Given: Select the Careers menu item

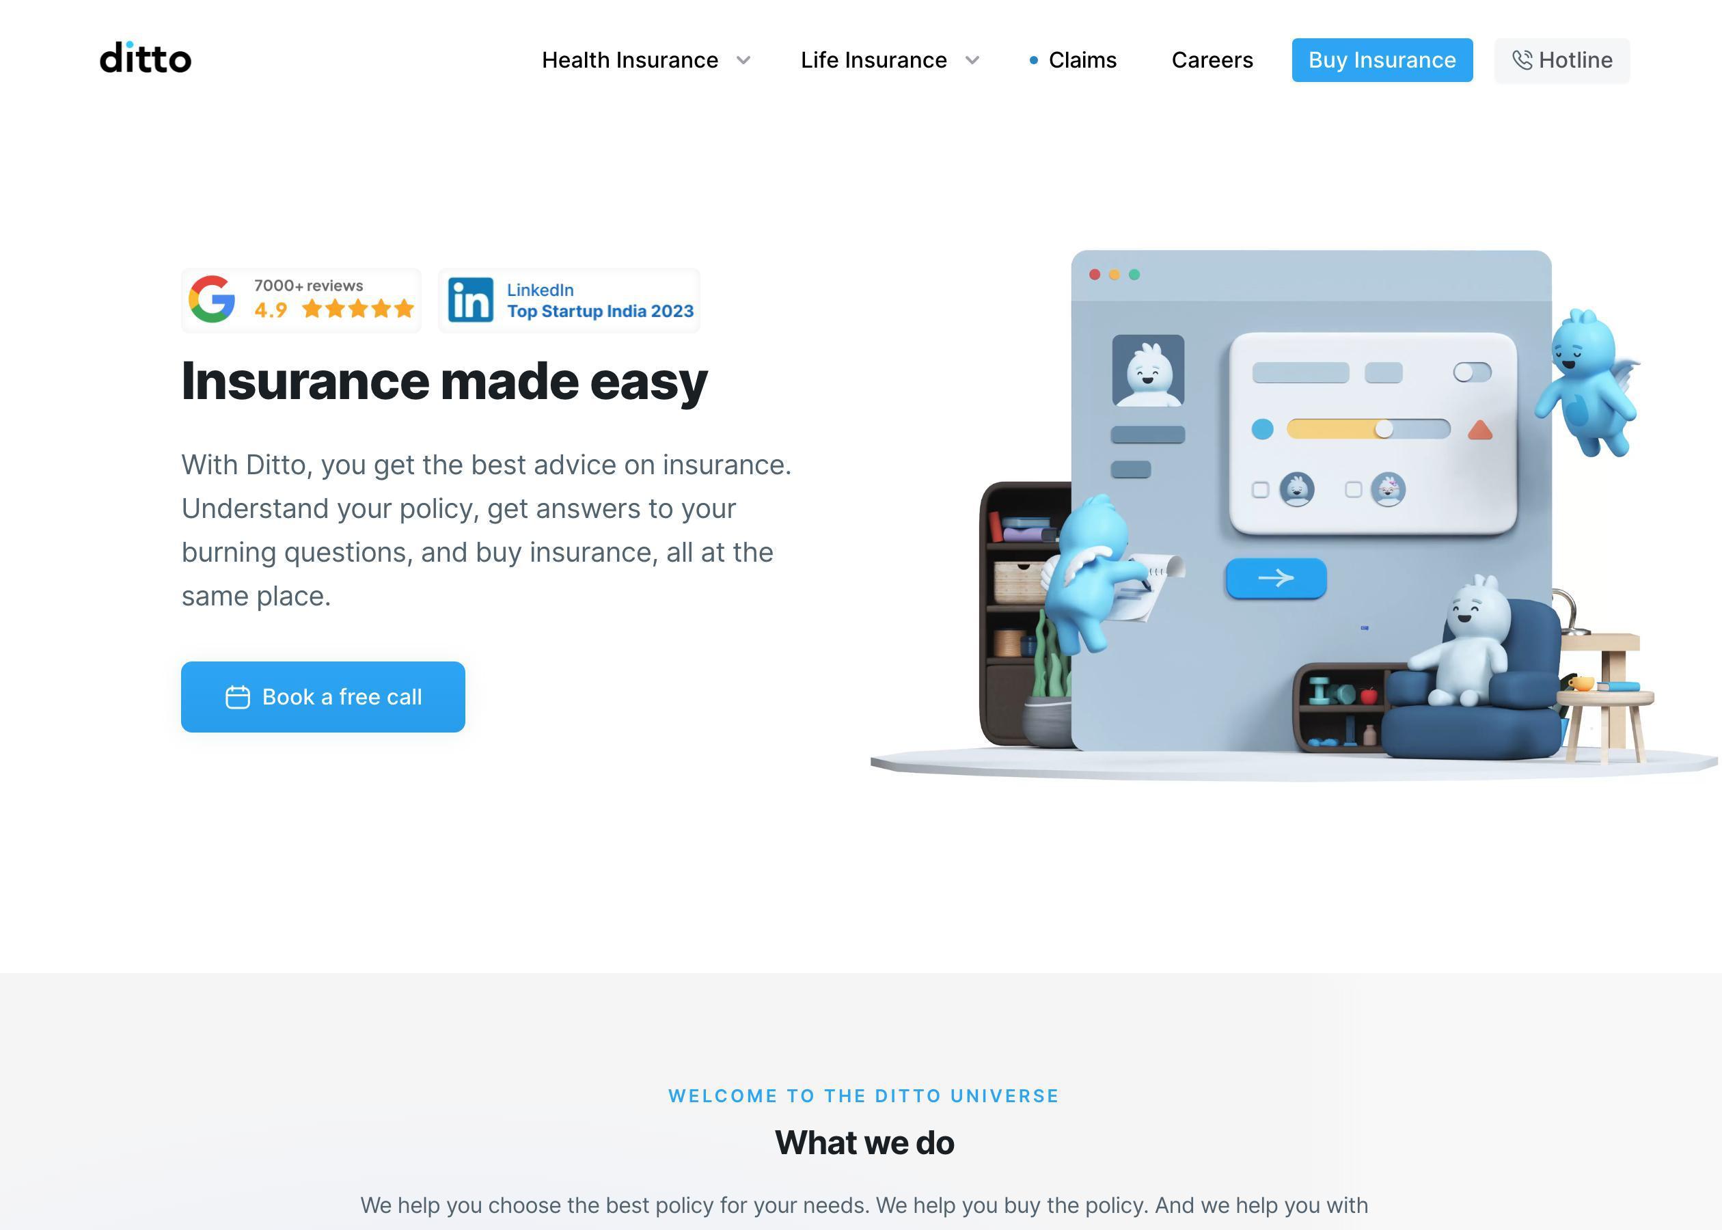Looking at the screenshot, I should [x=1212, y=60].
